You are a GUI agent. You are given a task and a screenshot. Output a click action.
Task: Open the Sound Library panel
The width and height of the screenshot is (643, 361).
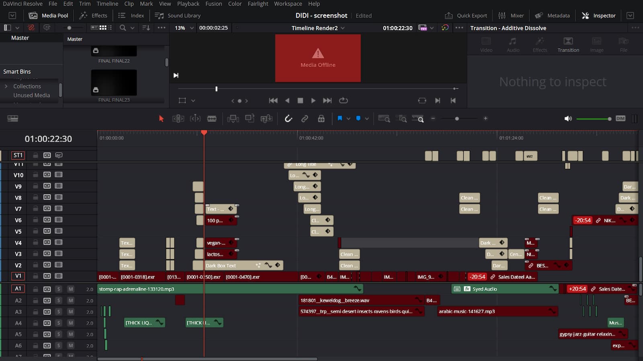[178, 16]
